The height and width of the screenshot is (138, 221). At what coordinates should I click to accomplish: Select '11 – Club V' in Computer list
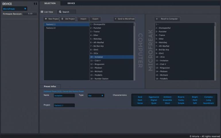tap(111, 61)
